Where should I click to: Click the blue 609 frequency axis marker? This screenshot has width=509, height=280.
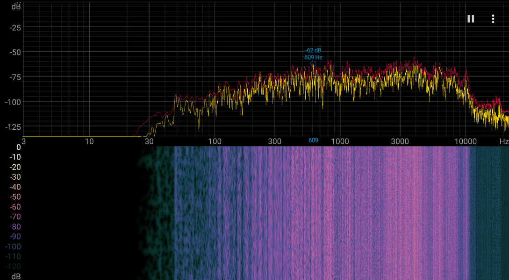(313, 140)
